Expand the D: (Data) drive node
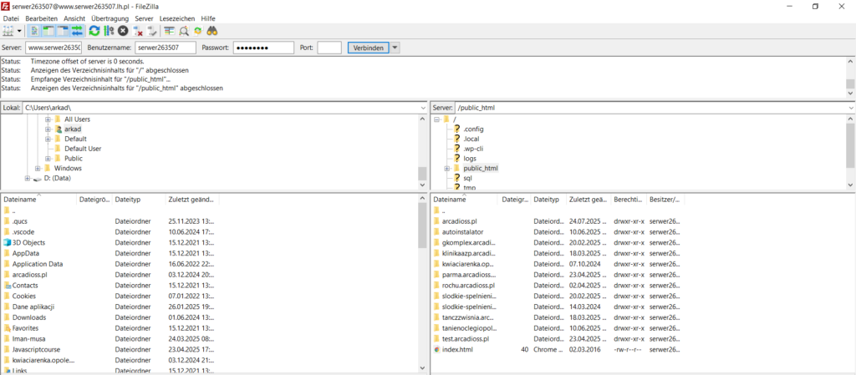 28,178
